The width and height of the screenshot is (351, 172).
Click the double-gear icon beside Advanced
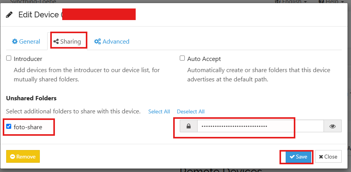coord(97,42)
